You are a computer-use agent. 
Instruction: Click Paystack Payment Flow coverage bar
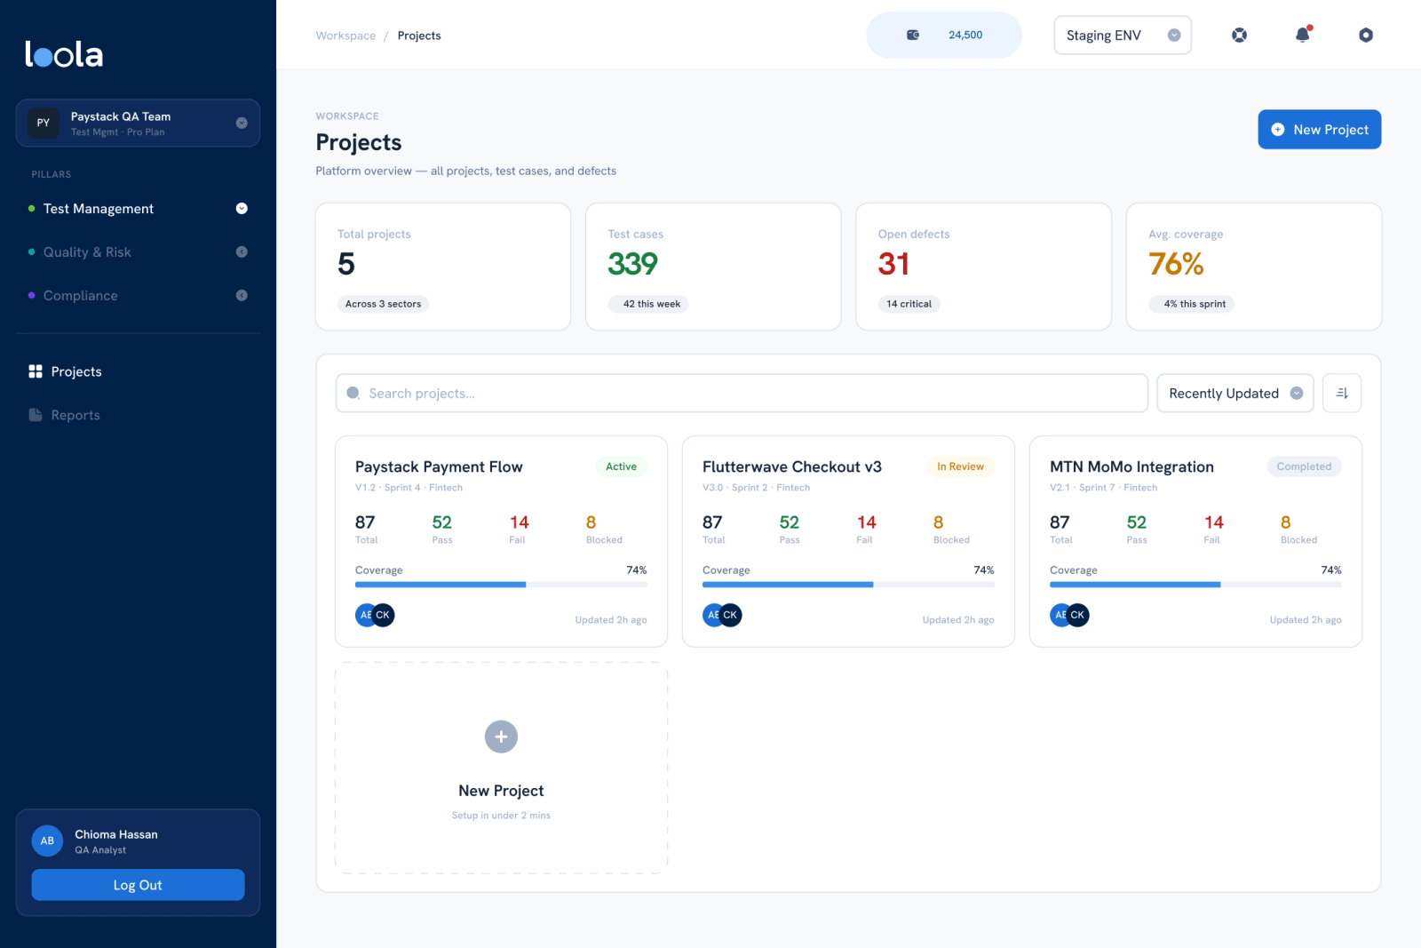(501, 585)
